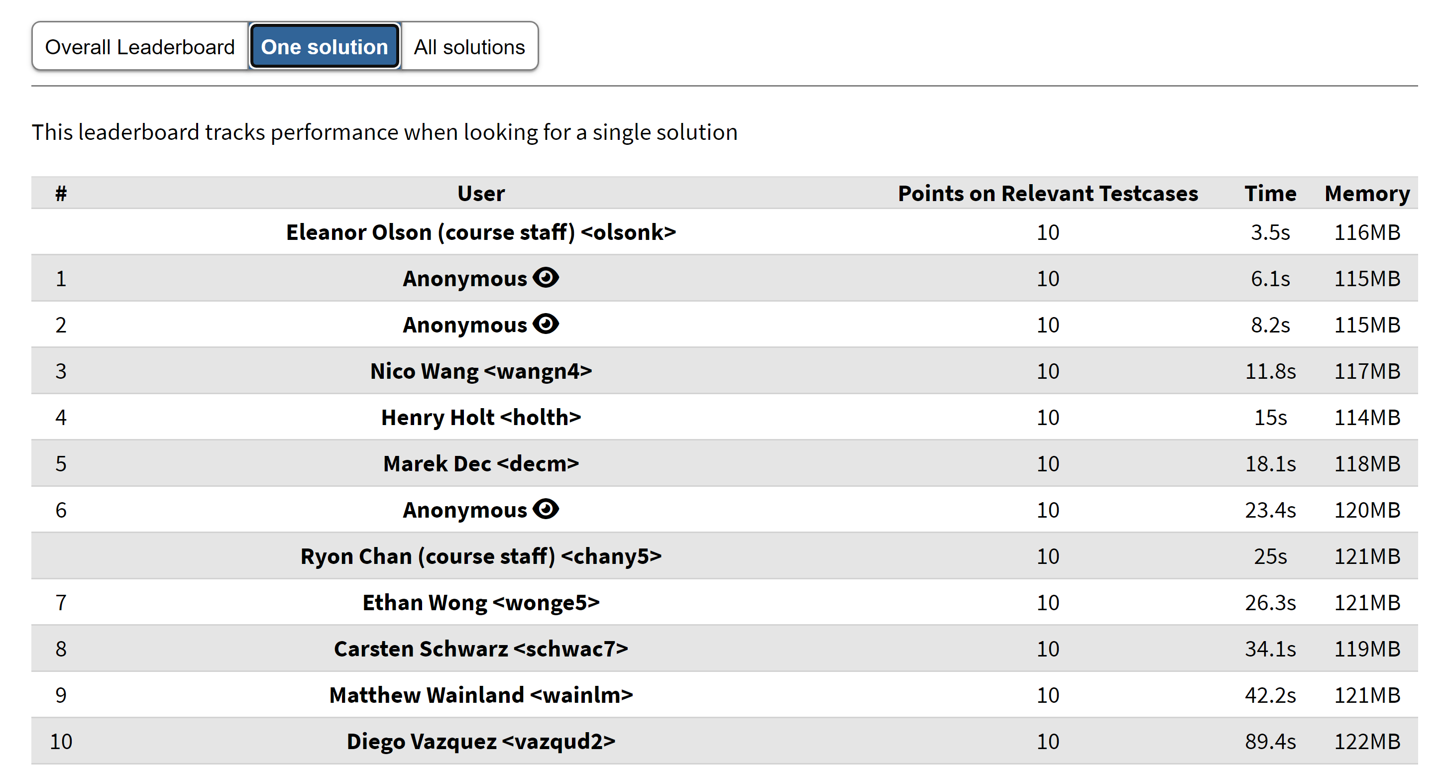The height and width of the screenshot is (767, 1444).
Task: Click the Memory column header
Action: click(x=1367, y=194)
